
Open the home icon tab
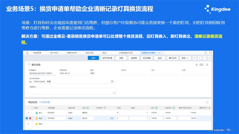coord(27,53)
